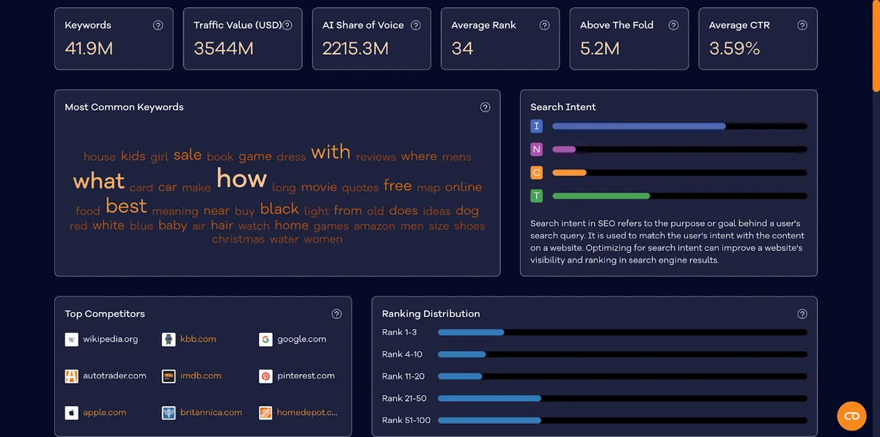Open help tooltip for Traffic Value (USD)
The height and width of the screenshot is (437, 880).
click(287, 25)
